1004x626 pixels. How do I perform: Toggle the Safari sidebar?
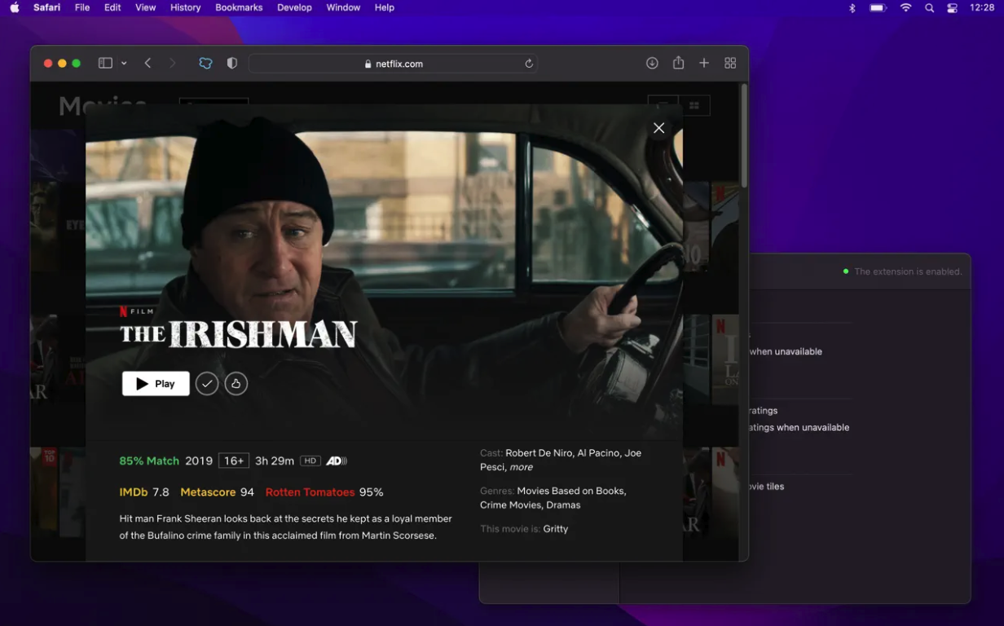[x=105, y=64]
